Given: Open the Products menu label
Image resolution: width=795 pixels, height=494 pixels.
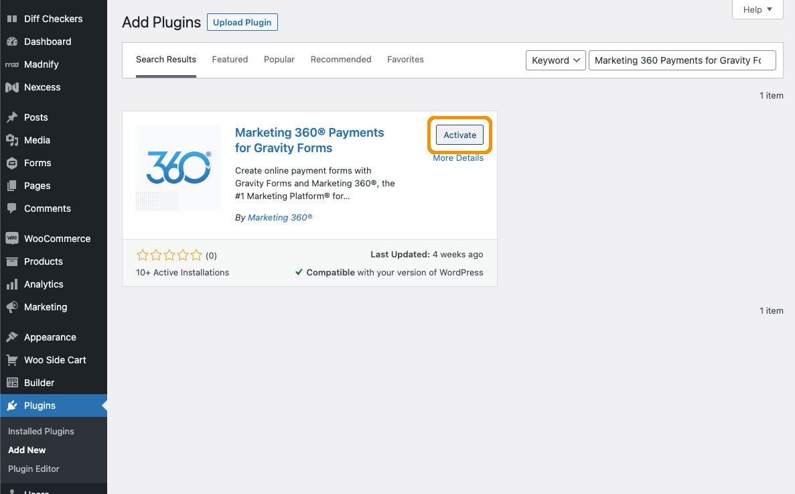Looking at the screenshot, I should tap(44, 261).
